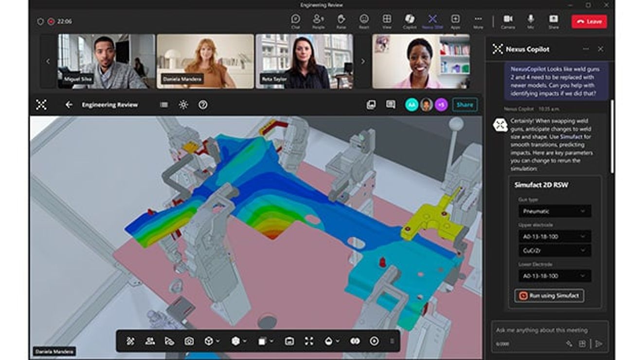Open the CuCrZr material dropdown
This screenshot has width=642, height=360.
(x=554, y=251)
